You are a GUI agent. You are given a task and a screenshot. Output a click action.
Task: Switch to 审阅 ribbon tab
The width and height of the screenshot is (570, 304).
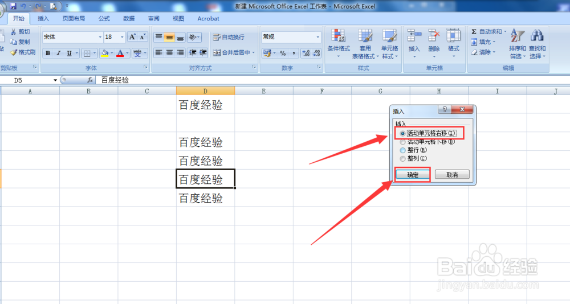tap(153, 19)
